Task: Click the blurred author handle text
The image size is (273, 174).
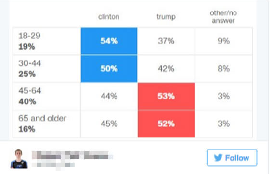Action: [x=53, y=165]
